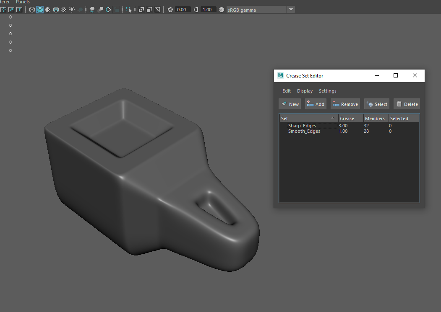Enable Wireframe on Shaded display

click(56, 10)
